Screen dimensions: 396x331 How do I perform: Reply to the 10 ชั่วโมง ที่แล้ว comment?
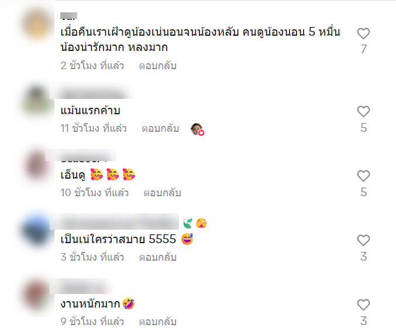163,193
